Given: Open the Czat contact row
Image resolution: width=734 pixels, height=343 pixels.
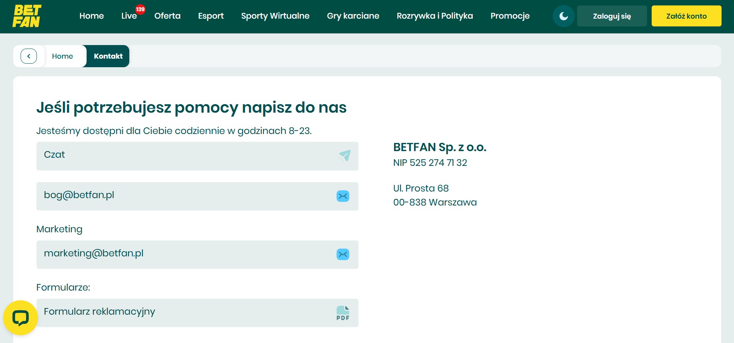Looking at the screenshot, I should (x=197, y=156).
